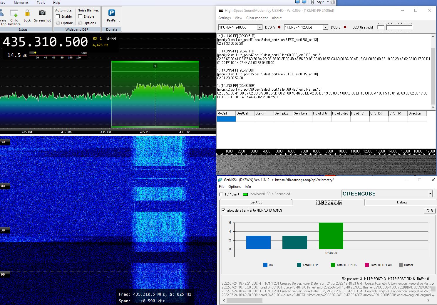
Task: Enable the Auto-mute checkbox
Action: (x=58, y=16)
